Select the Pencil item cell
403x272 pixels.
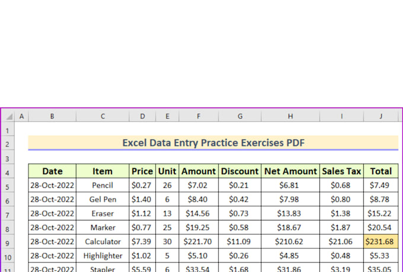(x=103, y=185)
